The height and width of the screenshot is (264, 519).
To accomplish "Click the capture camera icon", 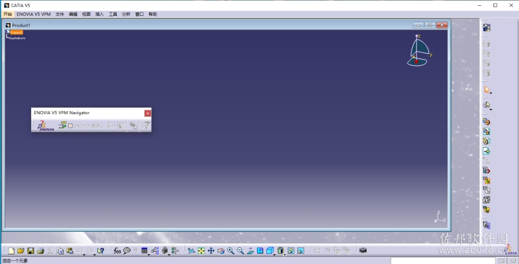I will pos(363,251).
